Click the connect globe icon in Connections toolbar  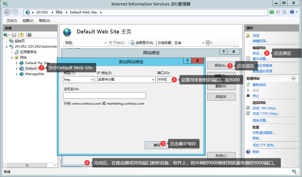pos(5,35)
